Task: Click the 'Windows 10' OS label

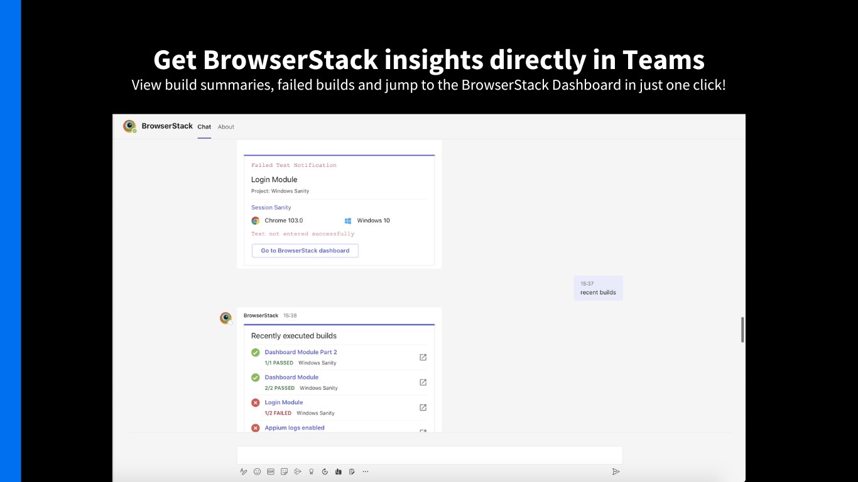Action: tap(374, 220)
